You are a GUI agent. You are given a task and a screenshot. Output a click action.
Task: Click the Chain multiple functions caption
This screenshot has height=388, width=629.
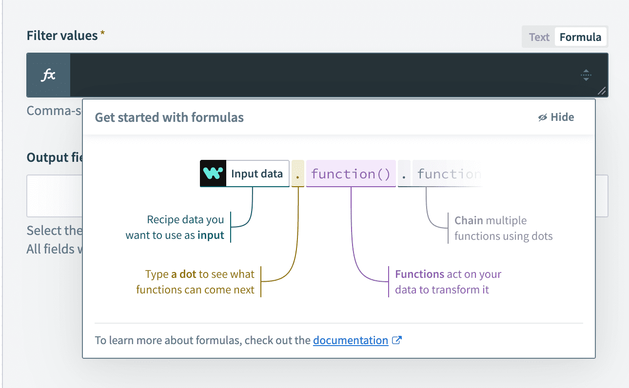click(x=503, y=228)
